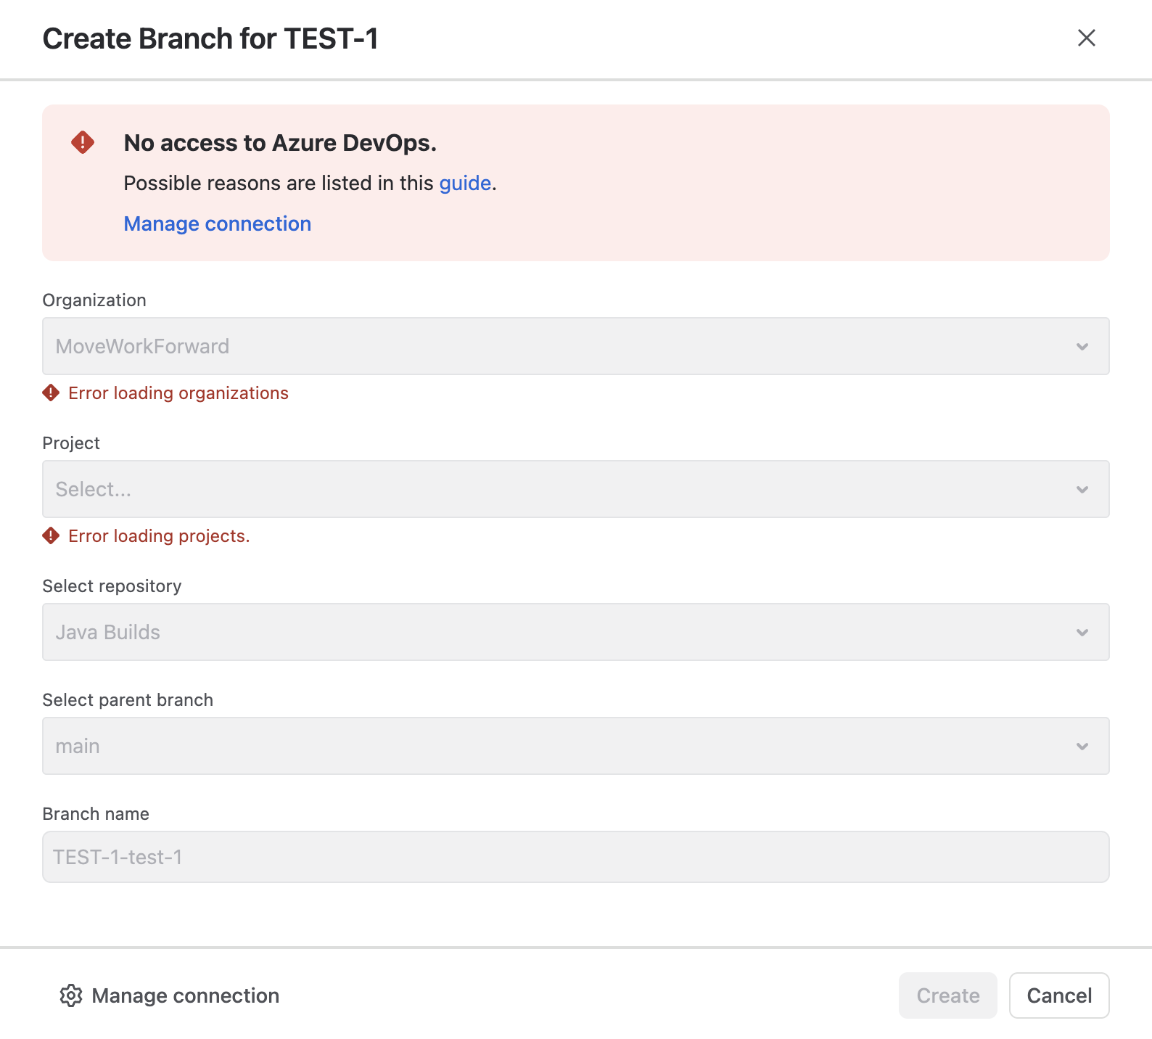Click the 'Create Branch for TEST-1' title
The height and width of the screenshot is (1039, 1152).
(x=210, y=38)
